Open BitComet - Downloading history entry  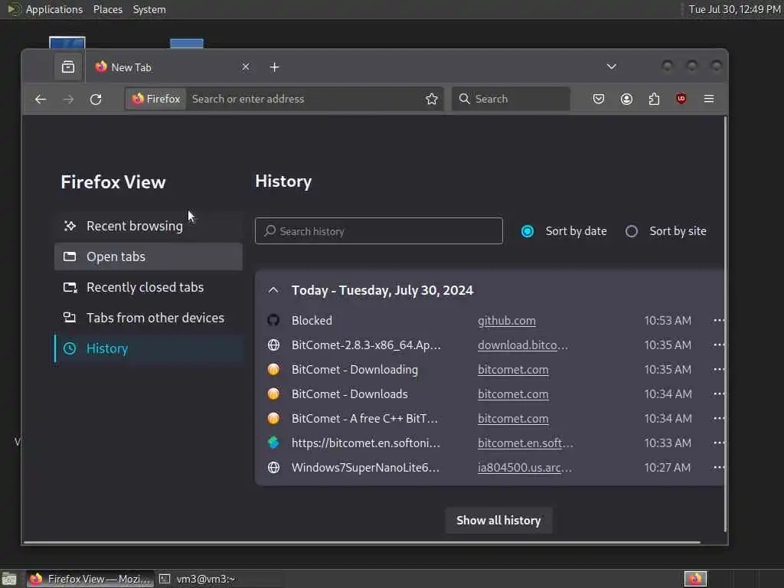click(x=354, y=370)
